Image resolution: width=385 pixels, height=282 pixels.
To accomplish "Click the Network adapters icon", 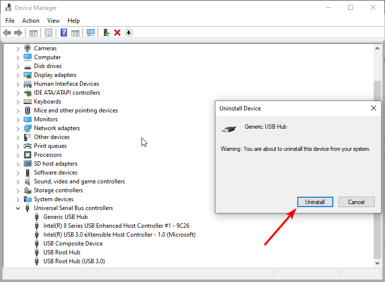I will pos(28,128).
